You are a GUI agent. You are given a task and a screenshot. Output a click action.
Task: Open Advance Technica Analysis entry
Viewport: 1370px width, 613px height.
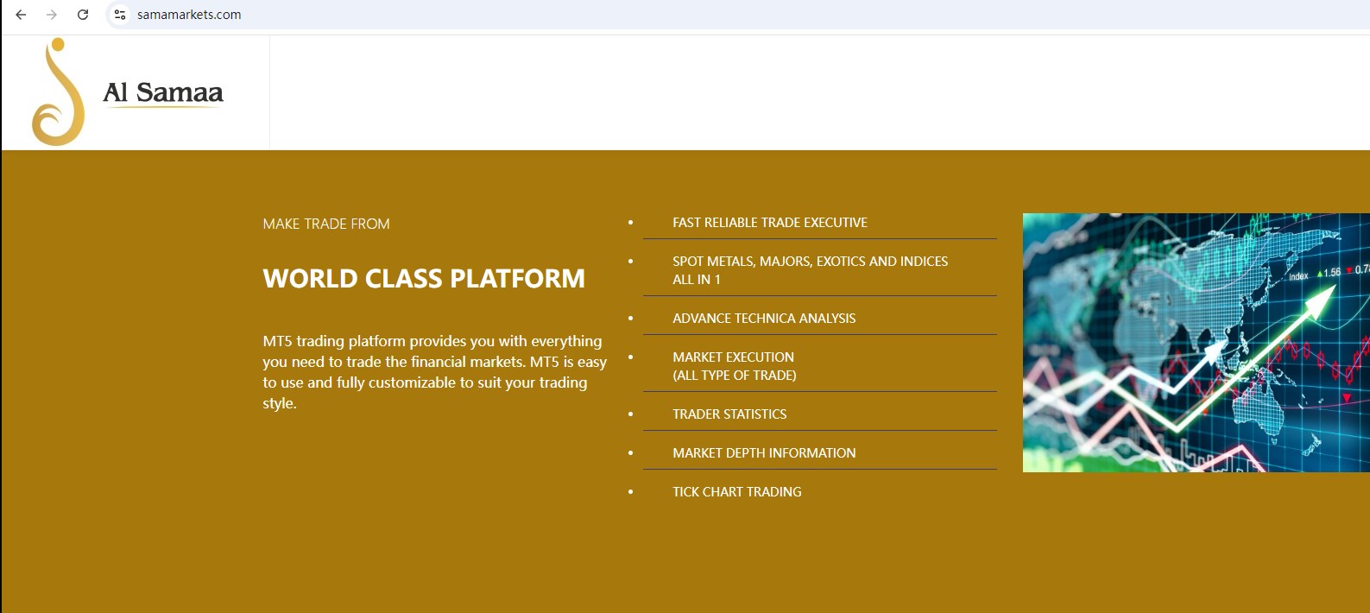(764, 319)
